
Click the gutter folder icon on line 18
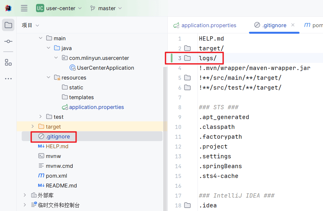pyautogui.click(x=187, y=205)
